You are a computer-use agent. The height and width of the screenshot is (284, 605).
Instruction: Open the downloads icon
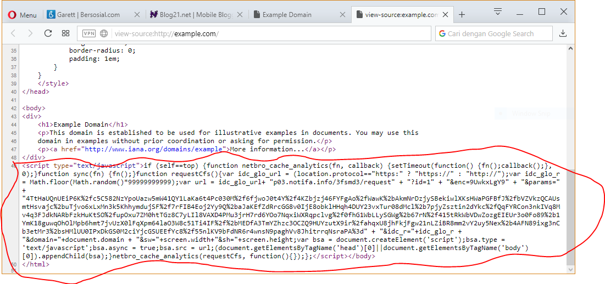point(563,33)
